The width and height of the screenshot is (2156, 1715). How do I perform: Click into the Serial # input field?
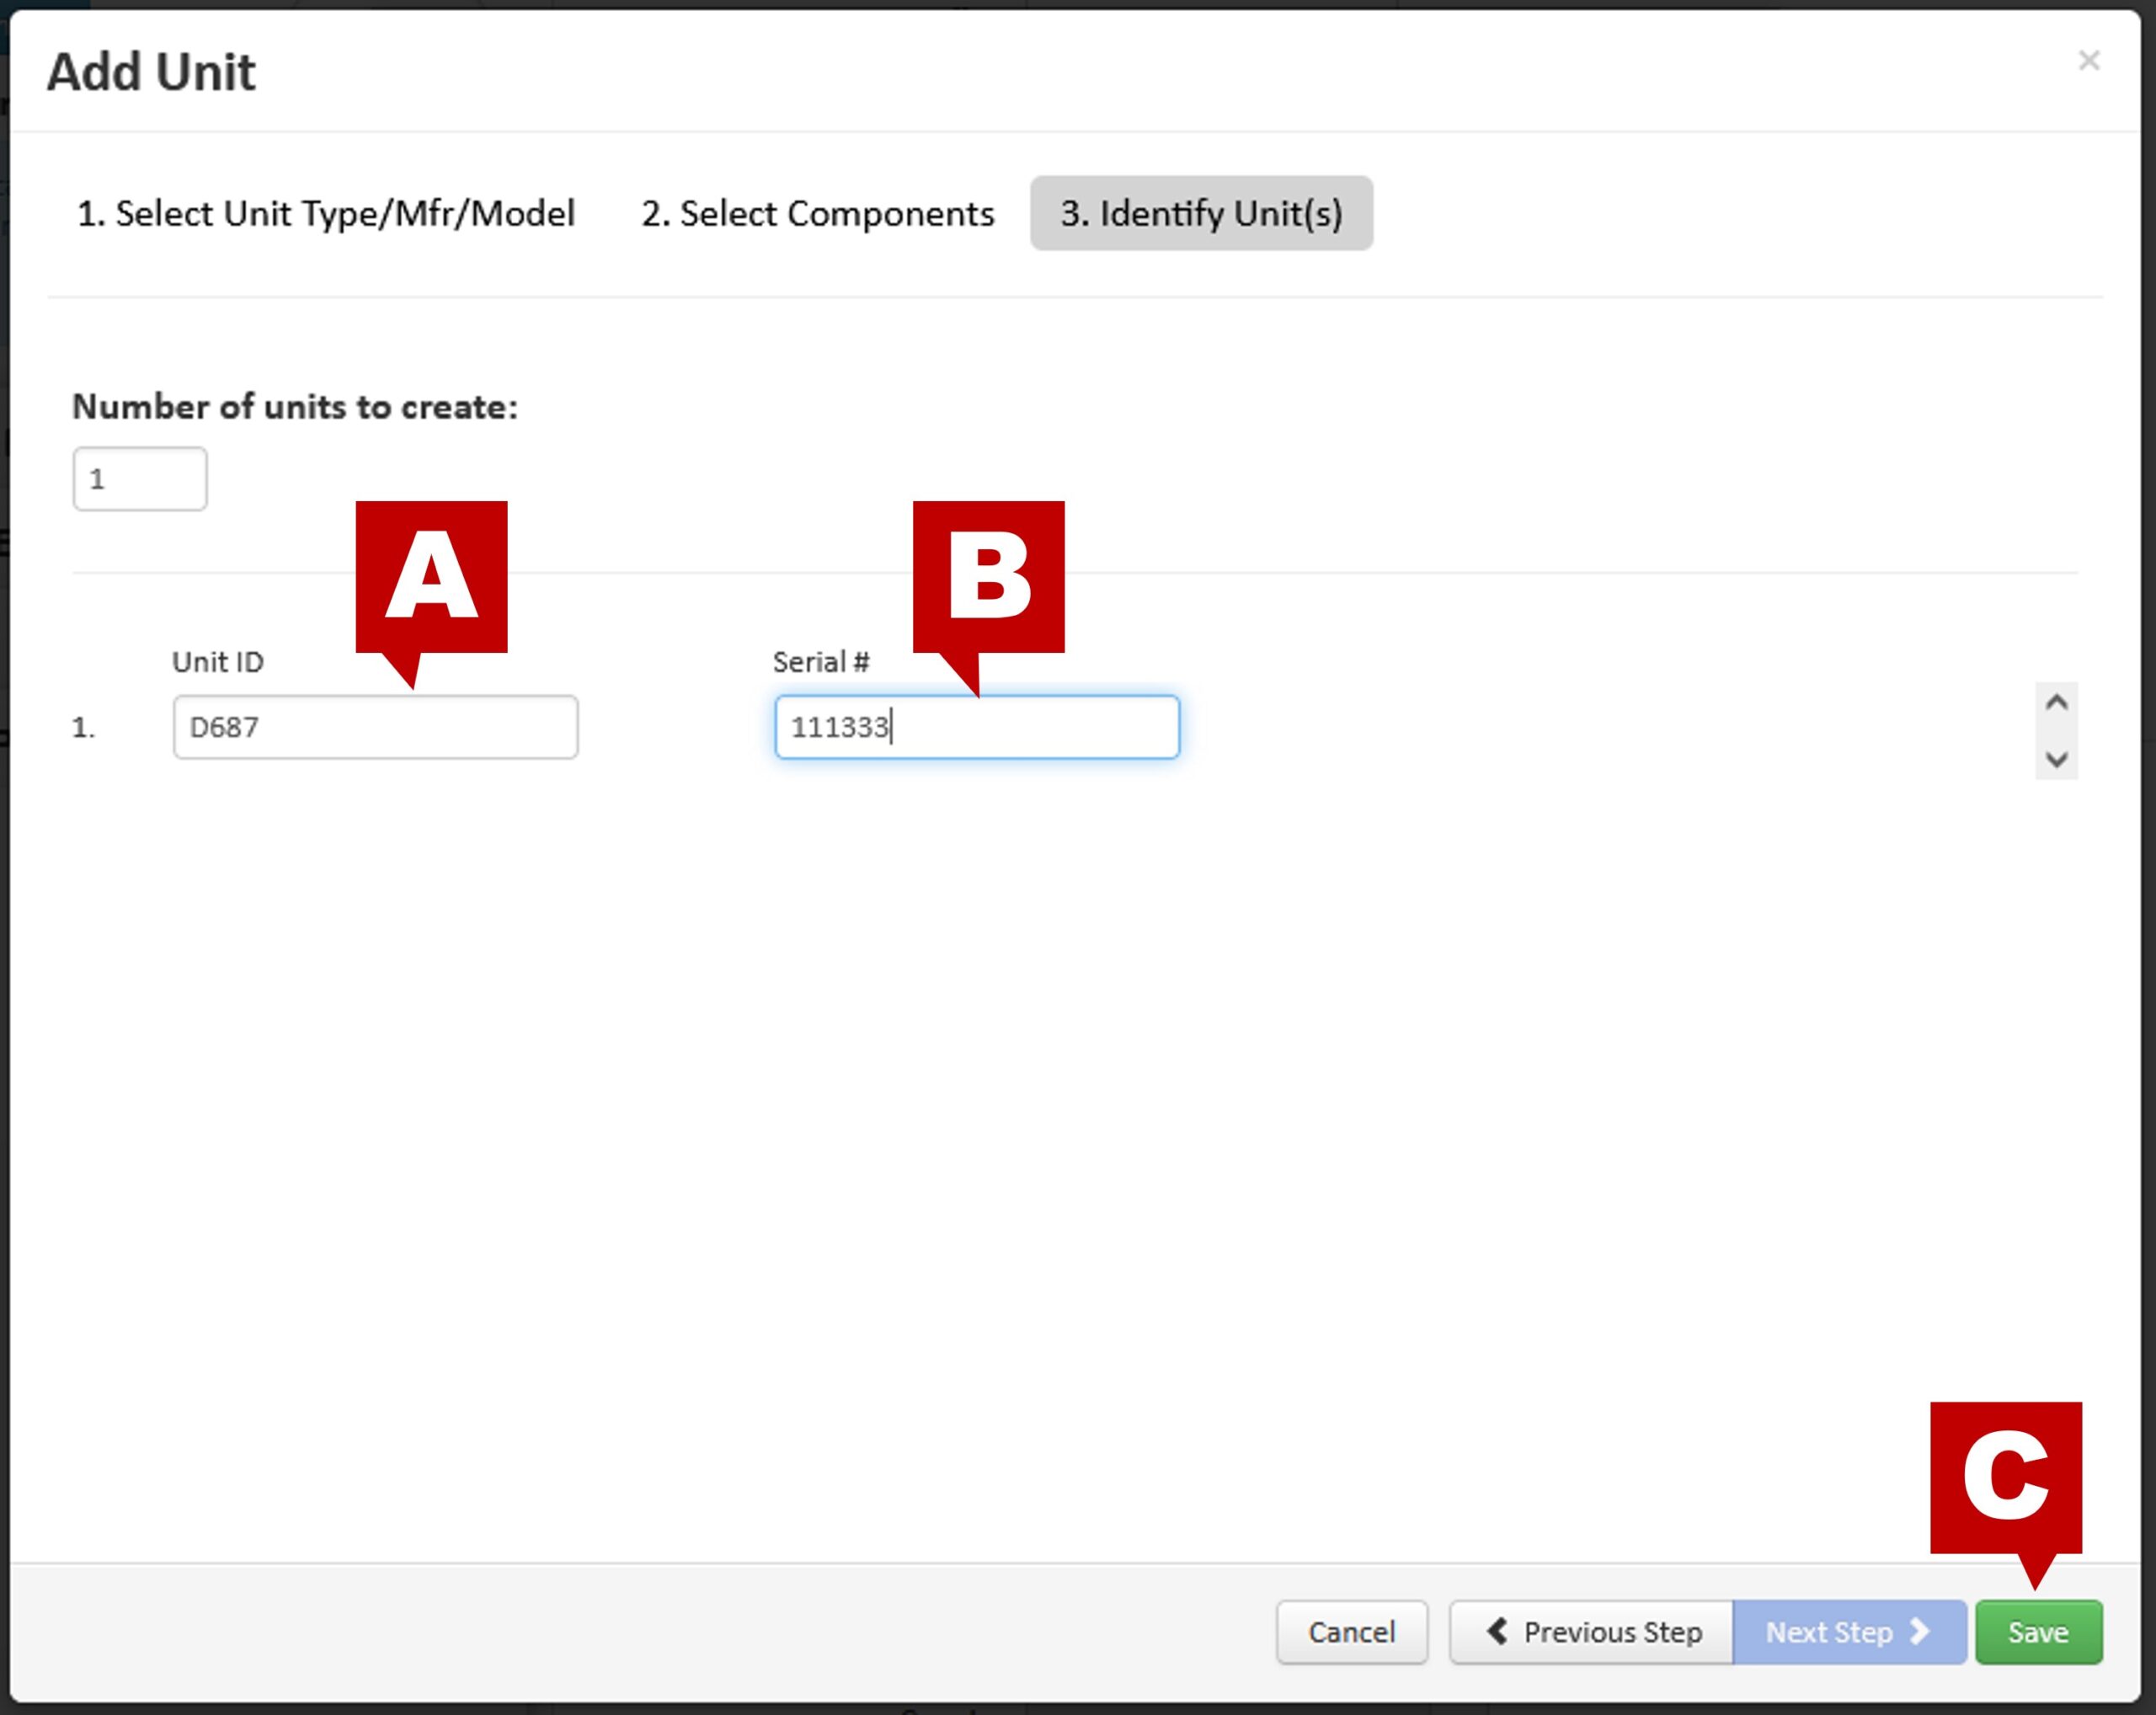coord(977,727)
